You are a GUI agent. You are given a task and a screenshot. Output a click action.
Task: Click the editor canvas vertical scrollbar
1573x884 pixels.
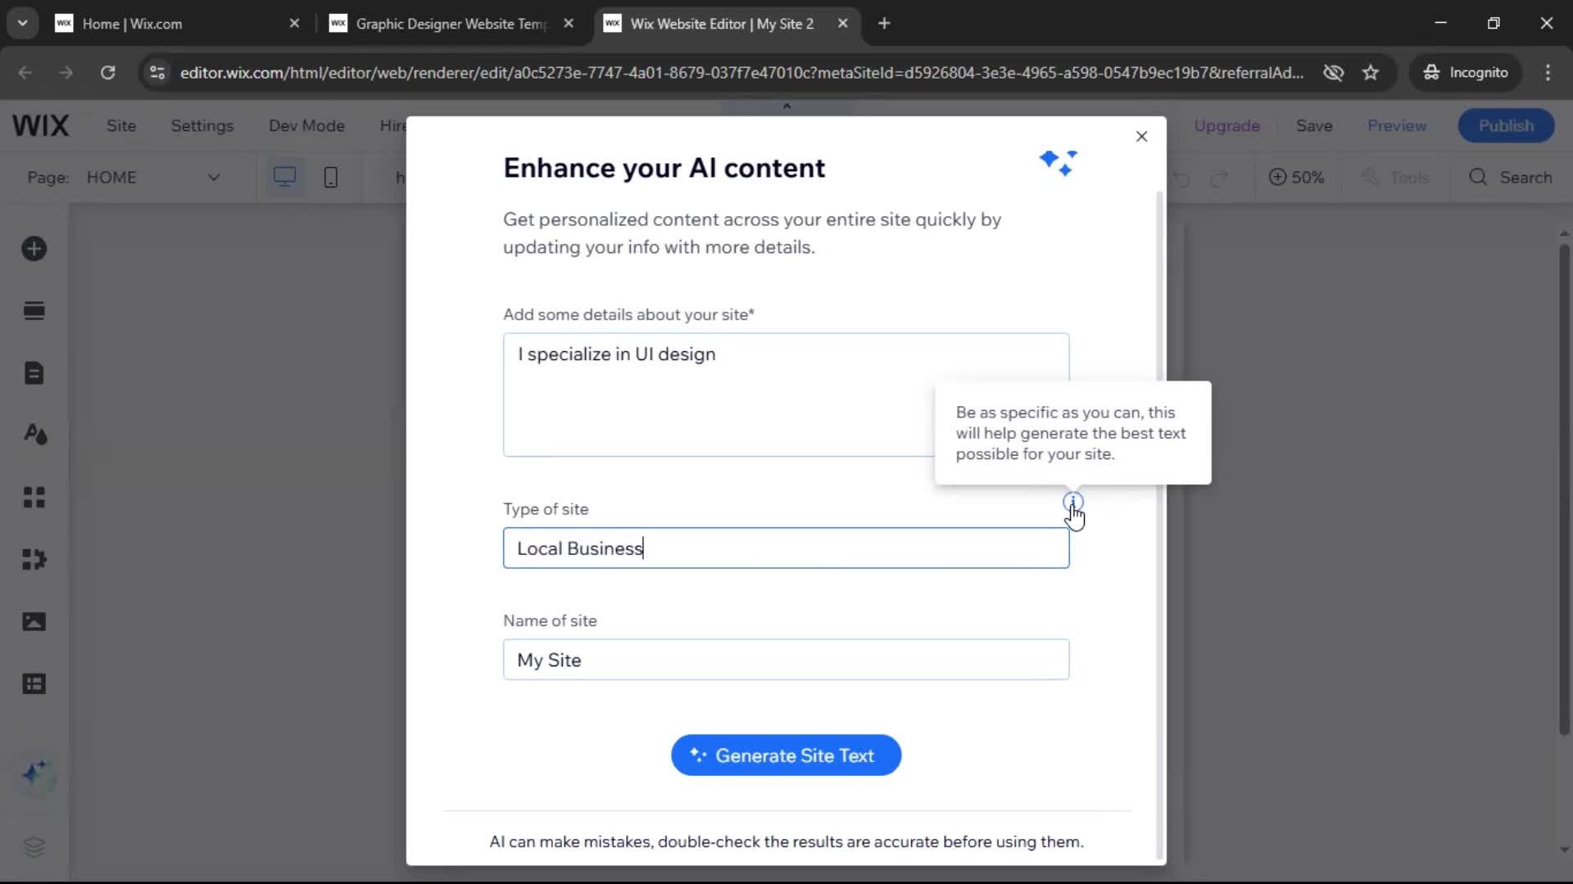(x=1563, y=491)
